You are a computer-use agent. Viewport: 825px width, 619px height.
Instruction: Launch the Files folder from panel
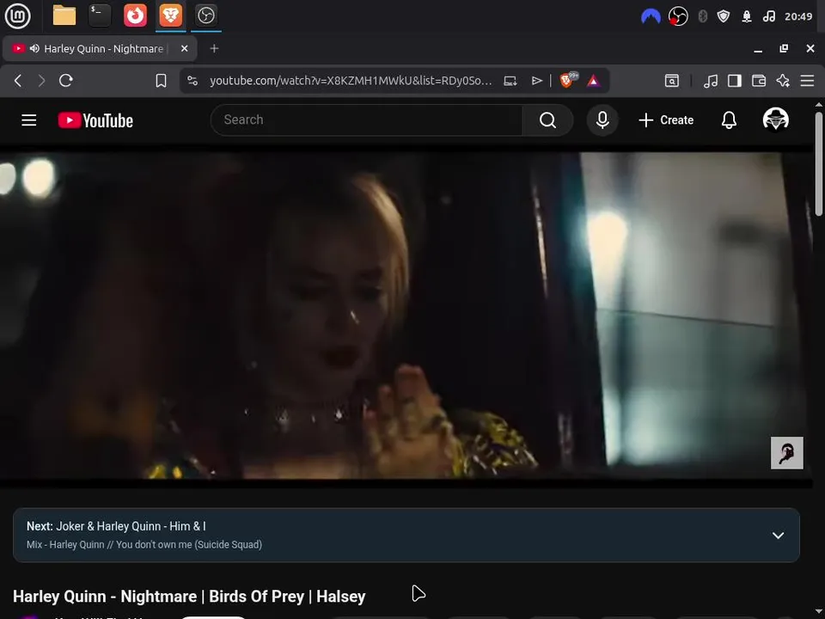pyautogui.click(x=64, y=15)
